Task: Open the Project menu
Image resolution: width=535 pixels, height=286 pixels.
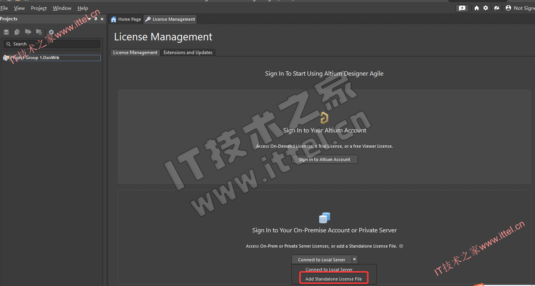Action: pyautogui.click(x=39, y=8)
